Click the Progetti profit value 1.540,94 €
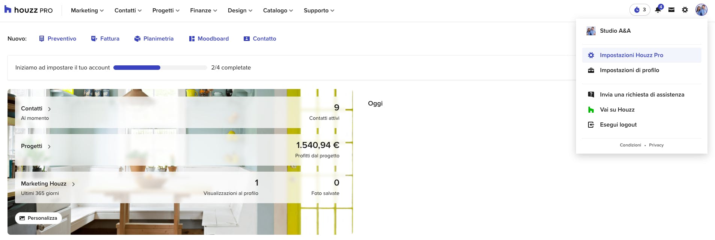This screenshot has width=715, height=240. 317,145
